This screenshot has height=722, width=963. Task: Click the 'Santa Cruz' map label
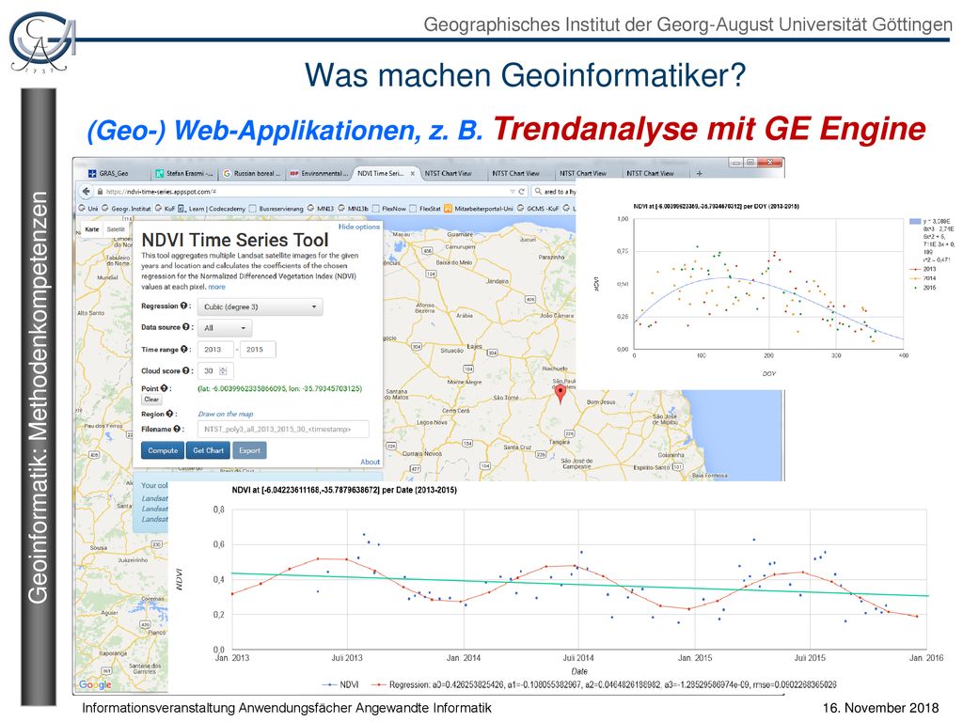[x=517, y=447]
